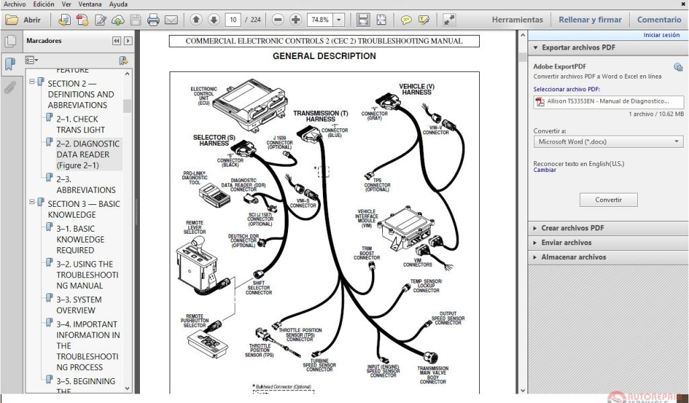Expand the Enviar archivos section
Viewport: 689px width, 403px height.
pos(566,242)
